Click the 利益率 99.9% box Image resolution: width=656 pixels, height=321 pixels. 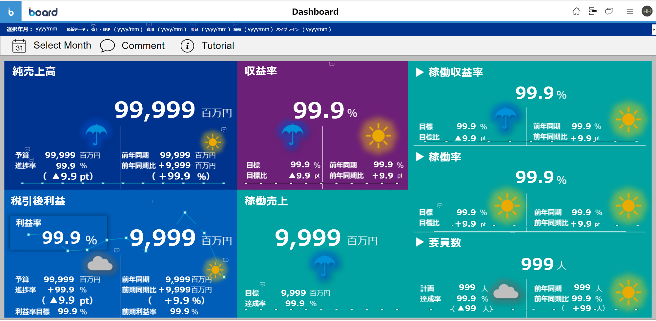(x=58, y=233)
